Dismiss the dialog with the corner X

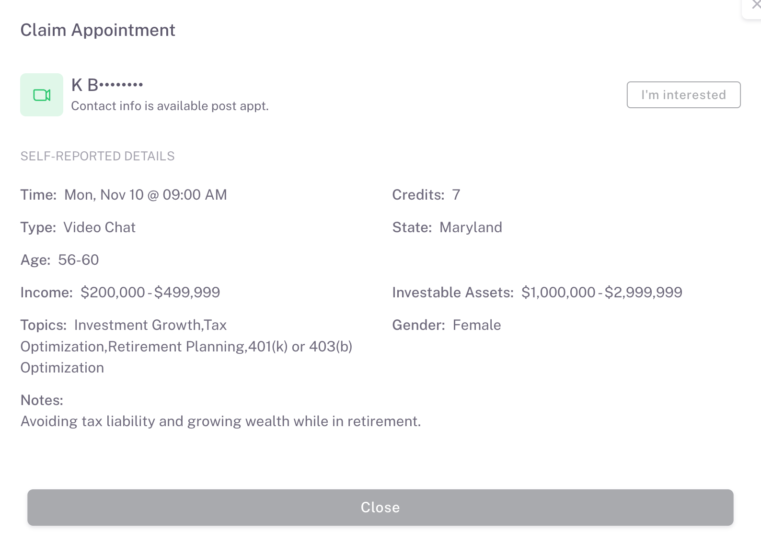coord(756,5)
